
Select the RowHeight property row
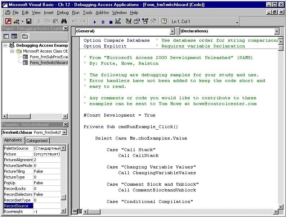[x=32, y=212]
